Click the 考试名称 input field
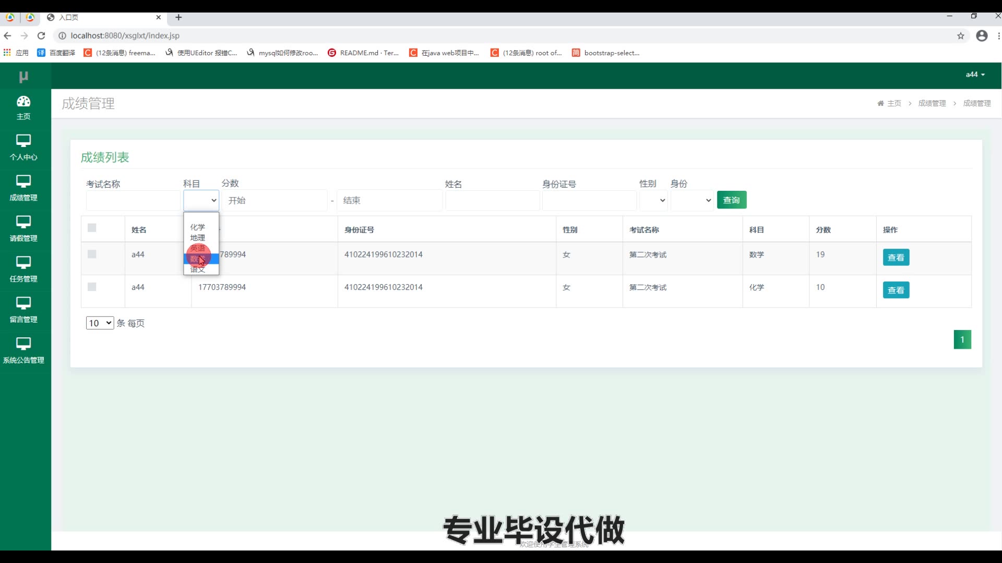 click(x=133, y=200)
